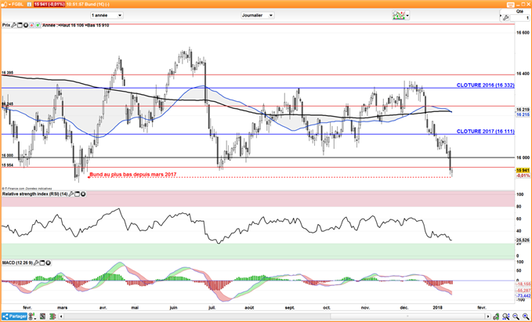Screen dimensions: 532x322
Task: Open the 1 année period dropdown
Action: (x=107, y=15)
